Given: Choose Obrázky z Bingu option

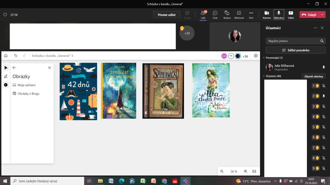Looking at the screenshot, I should pyautogui.click(x=26, y=94).
